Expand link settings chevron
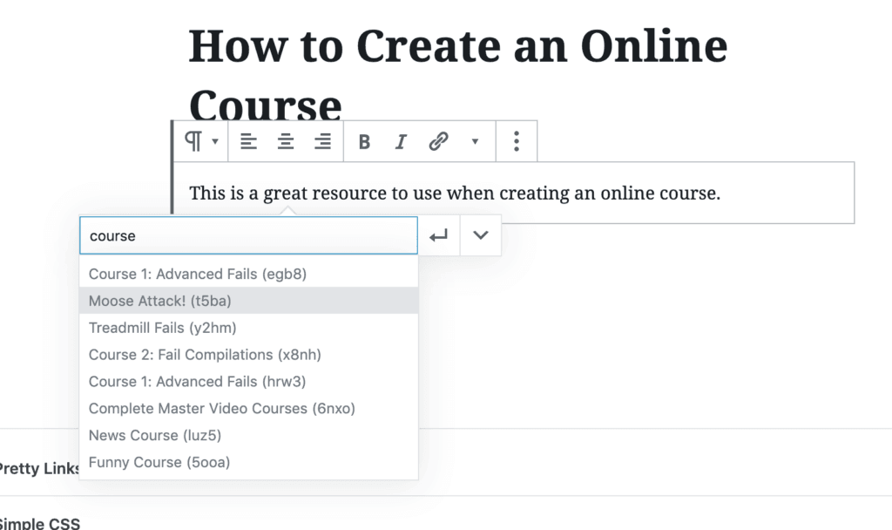 (x=480, y=235)
